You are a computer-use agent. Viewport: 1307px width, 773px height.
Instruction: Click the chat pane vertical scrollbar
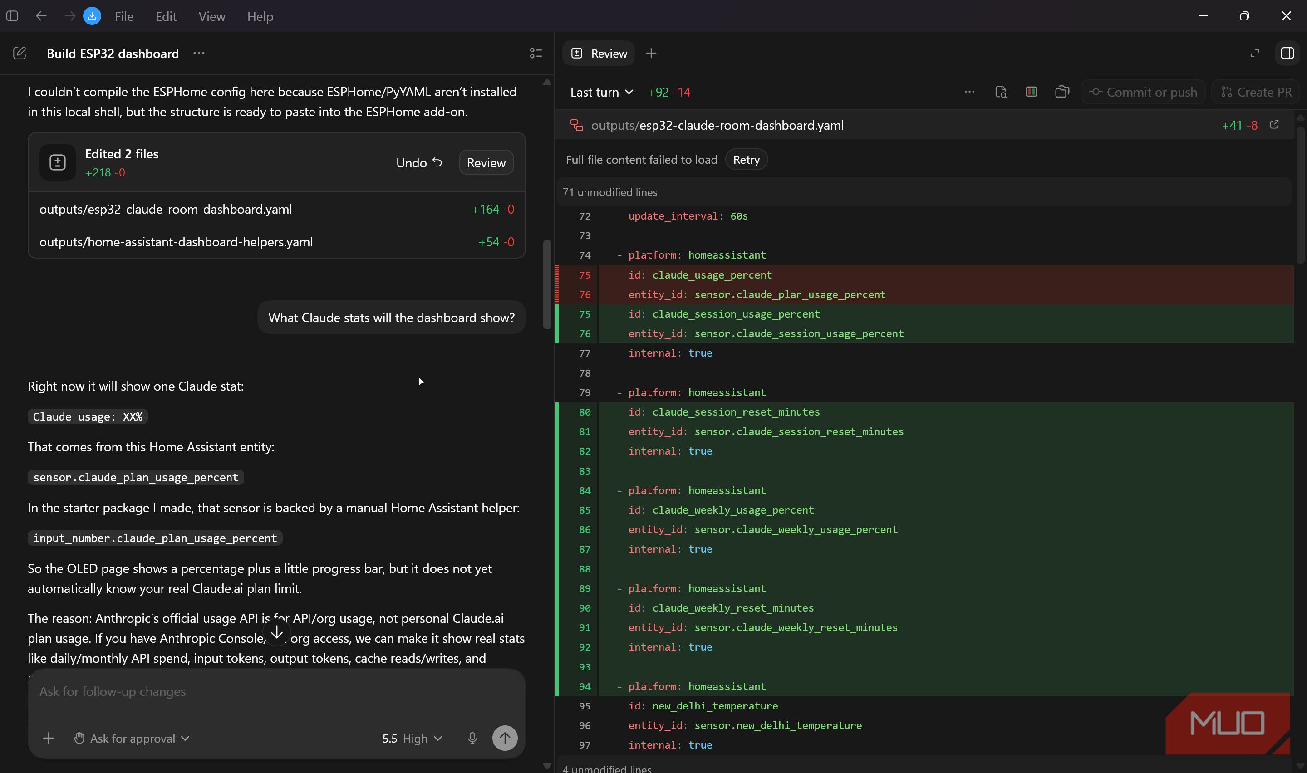click(547, 284)
